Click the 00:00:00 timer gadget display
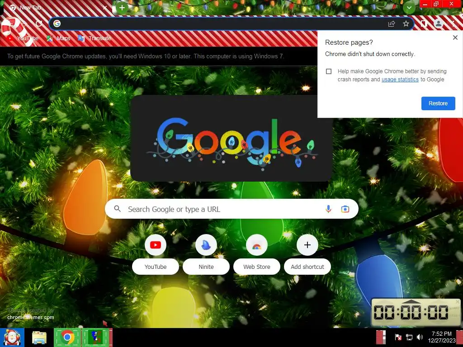Viewport: 463px width, 347px height. (x=411, y=313)
